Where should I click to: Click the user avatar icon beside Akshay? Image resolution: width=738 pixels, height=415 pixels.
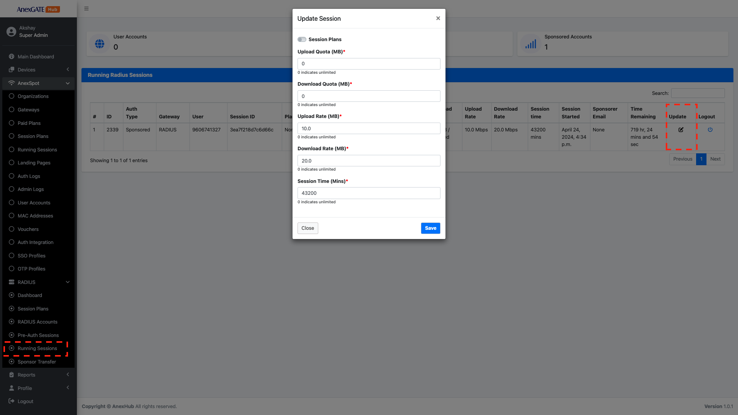click(12, 32)
